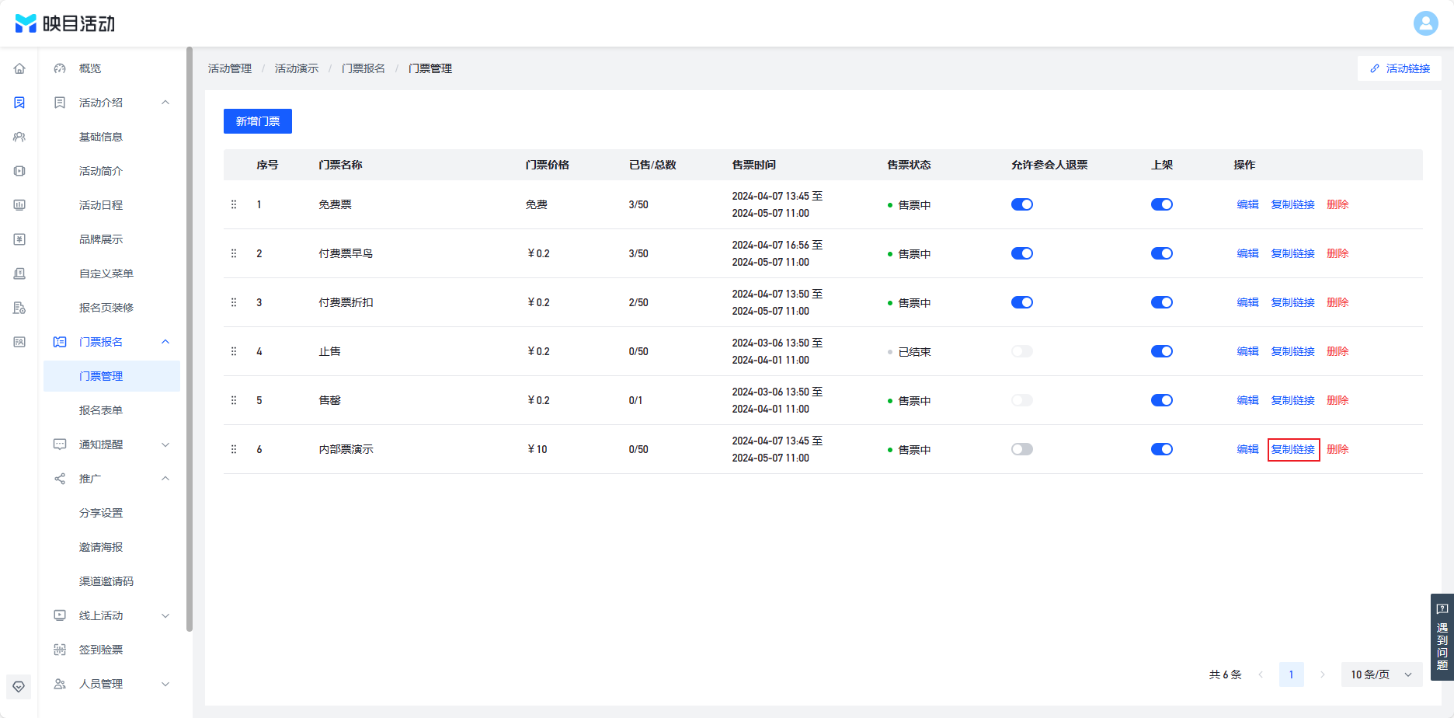Open the 10 条/页 page size dropdown
This screenshot has width=1454, height=718.
point(1382,674)
